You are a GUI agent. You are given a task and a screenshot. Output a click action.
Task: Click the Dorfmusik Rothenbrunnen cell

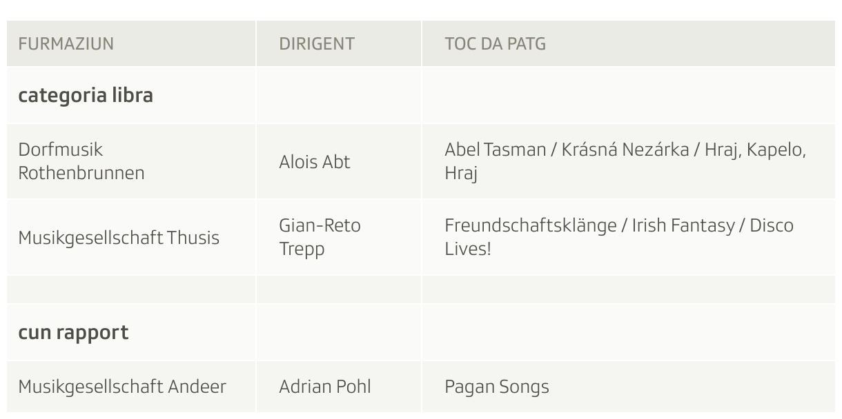coord(131,161)
